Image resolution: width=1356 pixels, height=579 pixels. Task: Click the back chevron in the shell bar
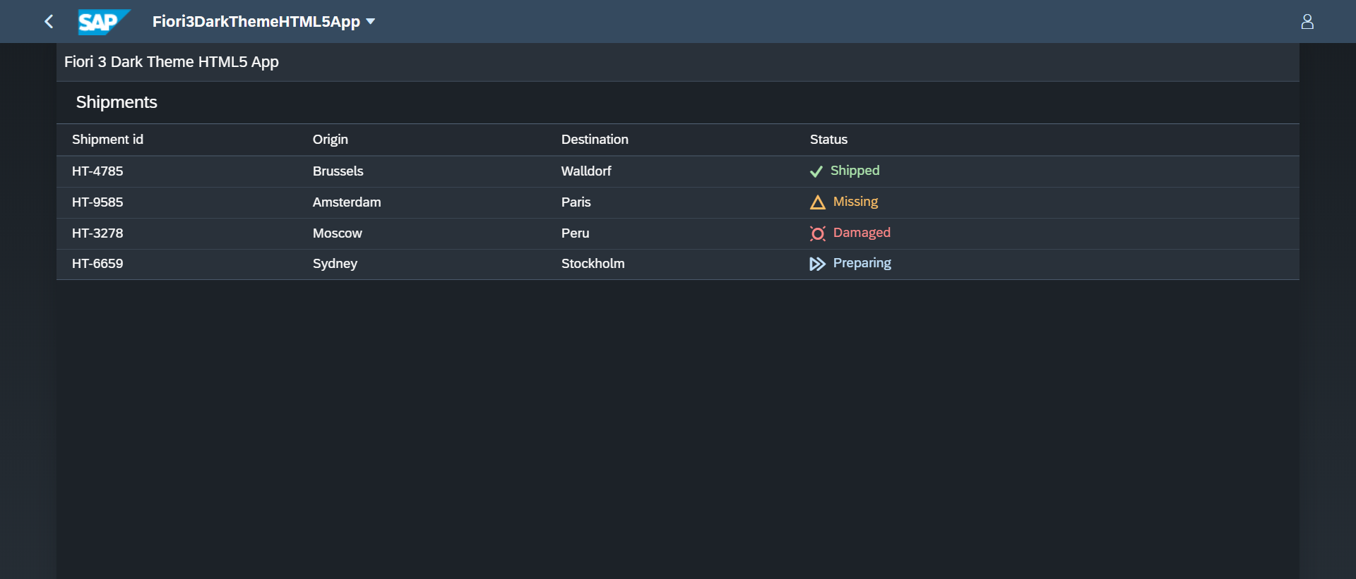[48, 21]
